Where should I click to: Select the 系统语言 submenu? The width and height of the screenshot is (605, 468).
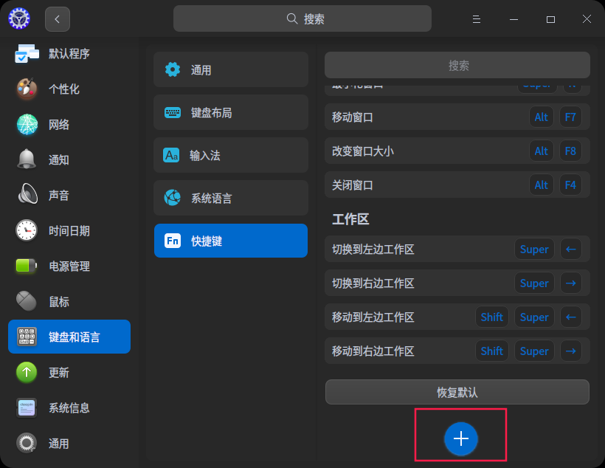click(231, 198)
